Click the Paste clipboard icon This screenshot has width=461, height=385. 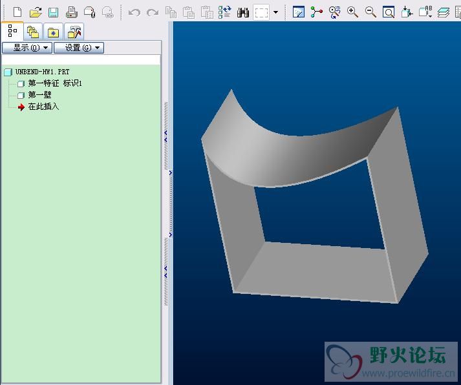[x=189, y=12]
